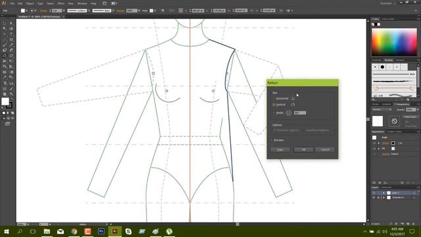Image resolution: width=421 pixels, height=237 pixels.
Task: Select the Line Segment tool
Action: 5,39
